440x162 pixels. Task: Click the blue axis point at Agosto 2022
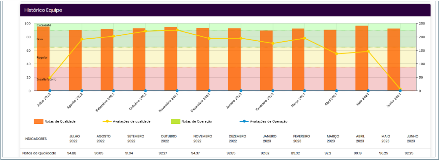[82, 91]
